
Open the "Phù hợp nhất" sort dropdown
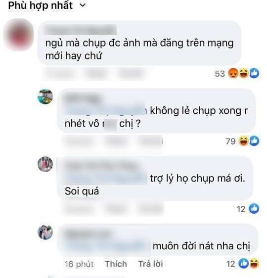(47, 5)
